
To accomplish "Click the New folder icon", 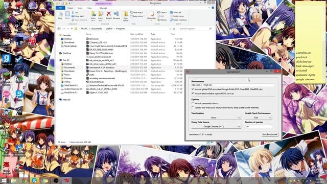I will (x=126, y=14).
